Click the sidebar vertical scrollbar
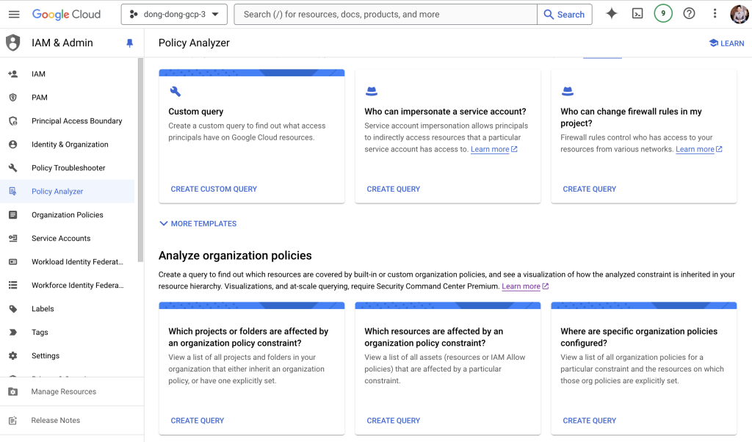The height and width of the screenshot is (442, 752). tap(140, 160)
